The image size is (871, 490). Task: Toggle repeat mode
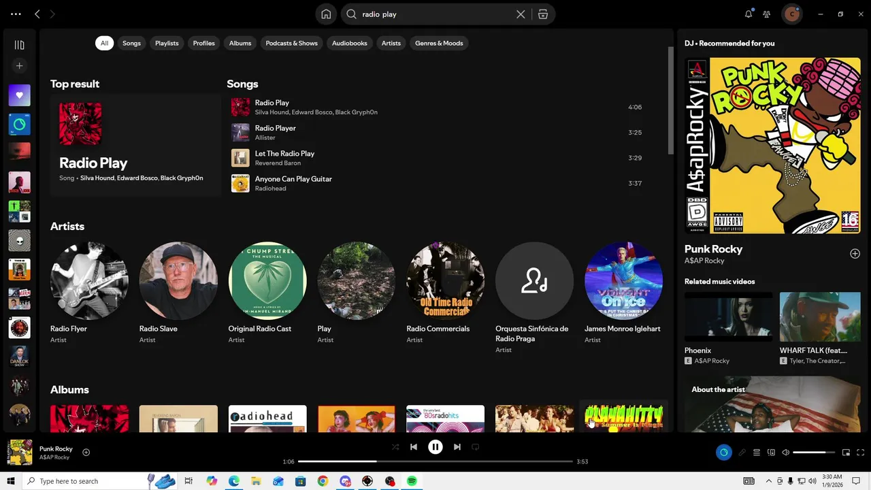[x=476, y=447]
